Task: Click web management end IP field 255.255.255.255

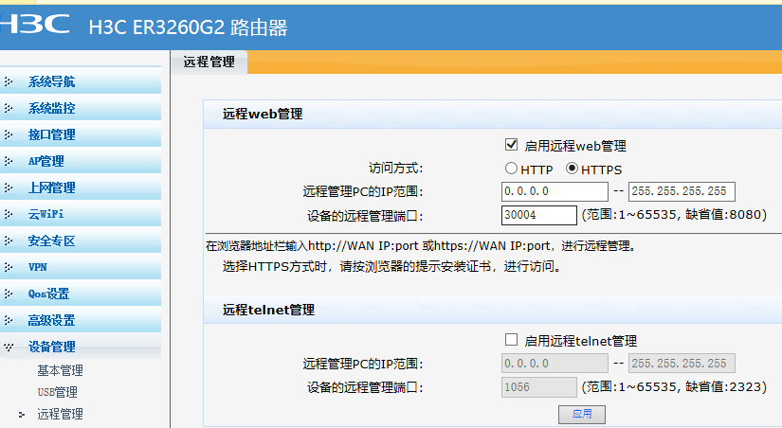Action: (x=682, y=191)
